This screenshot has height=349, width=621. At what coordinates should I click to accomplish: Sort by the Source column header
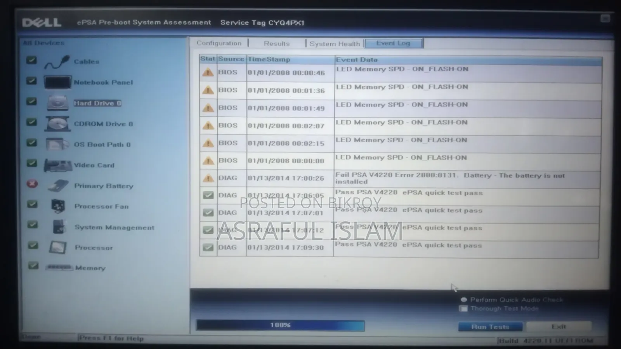231,59
